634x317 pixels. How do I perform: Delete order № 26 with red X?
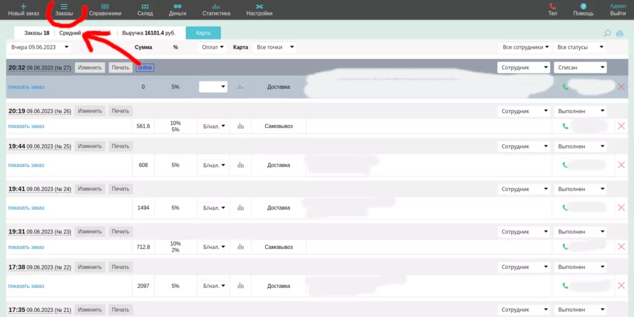tap(622, 126)
